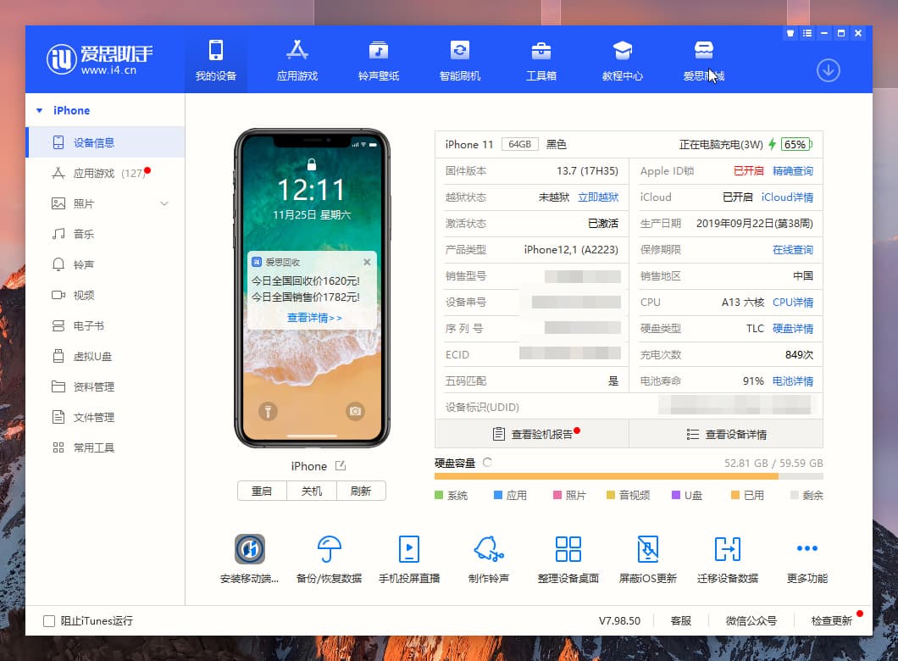Image resolution: width=898 pixels, height=661 pixels.
Task: Click the 整理设备桌面 desktop organizer icon
Action: coord(568,551)
